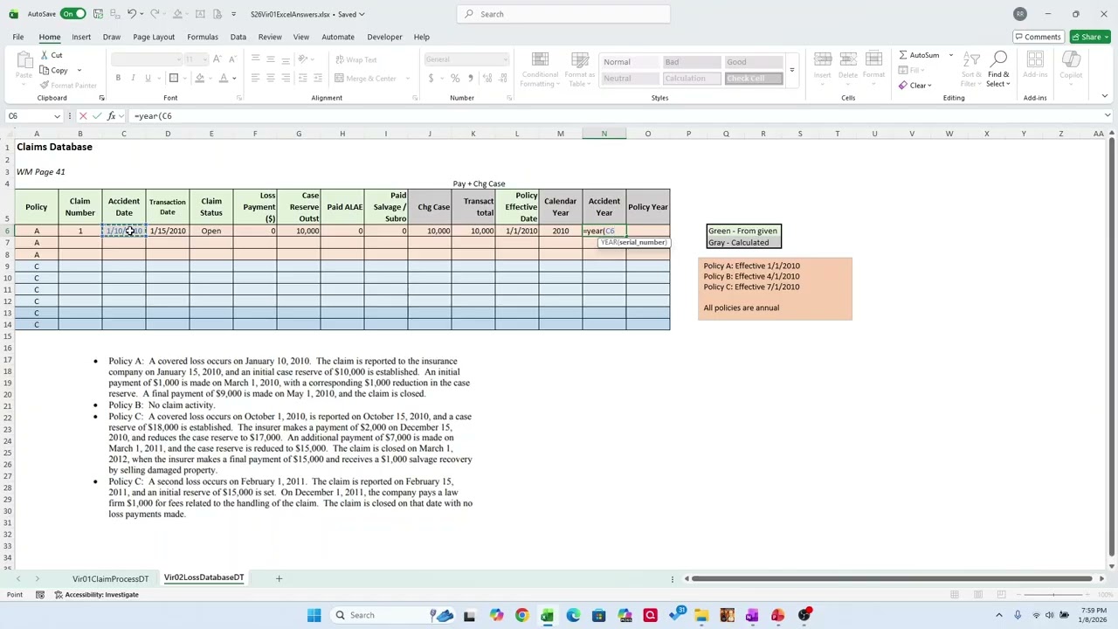Click the Windows Start button
Image resolution: width=1118 pixels, height=629 pixels.
[x=314, y=615]
